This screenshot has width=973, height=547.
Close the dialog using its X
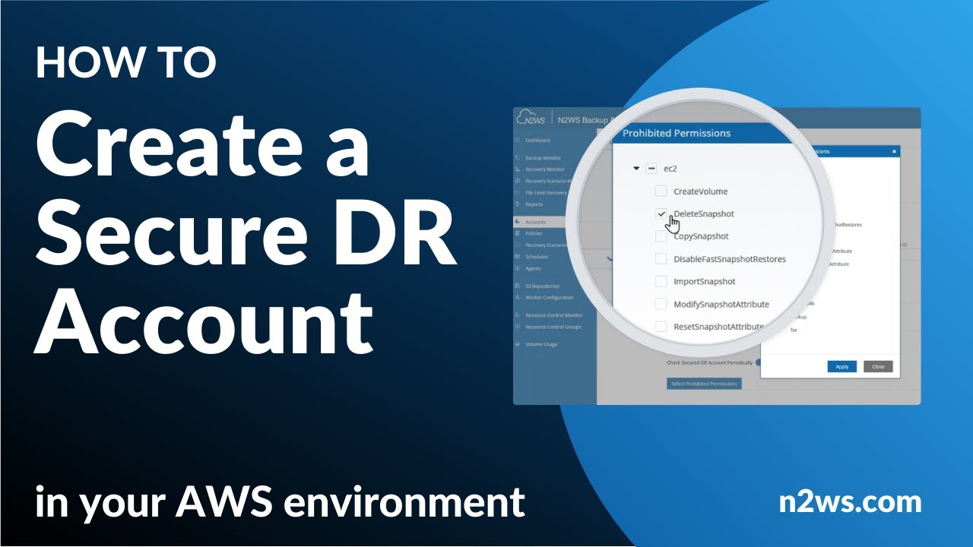coord(894,152)
